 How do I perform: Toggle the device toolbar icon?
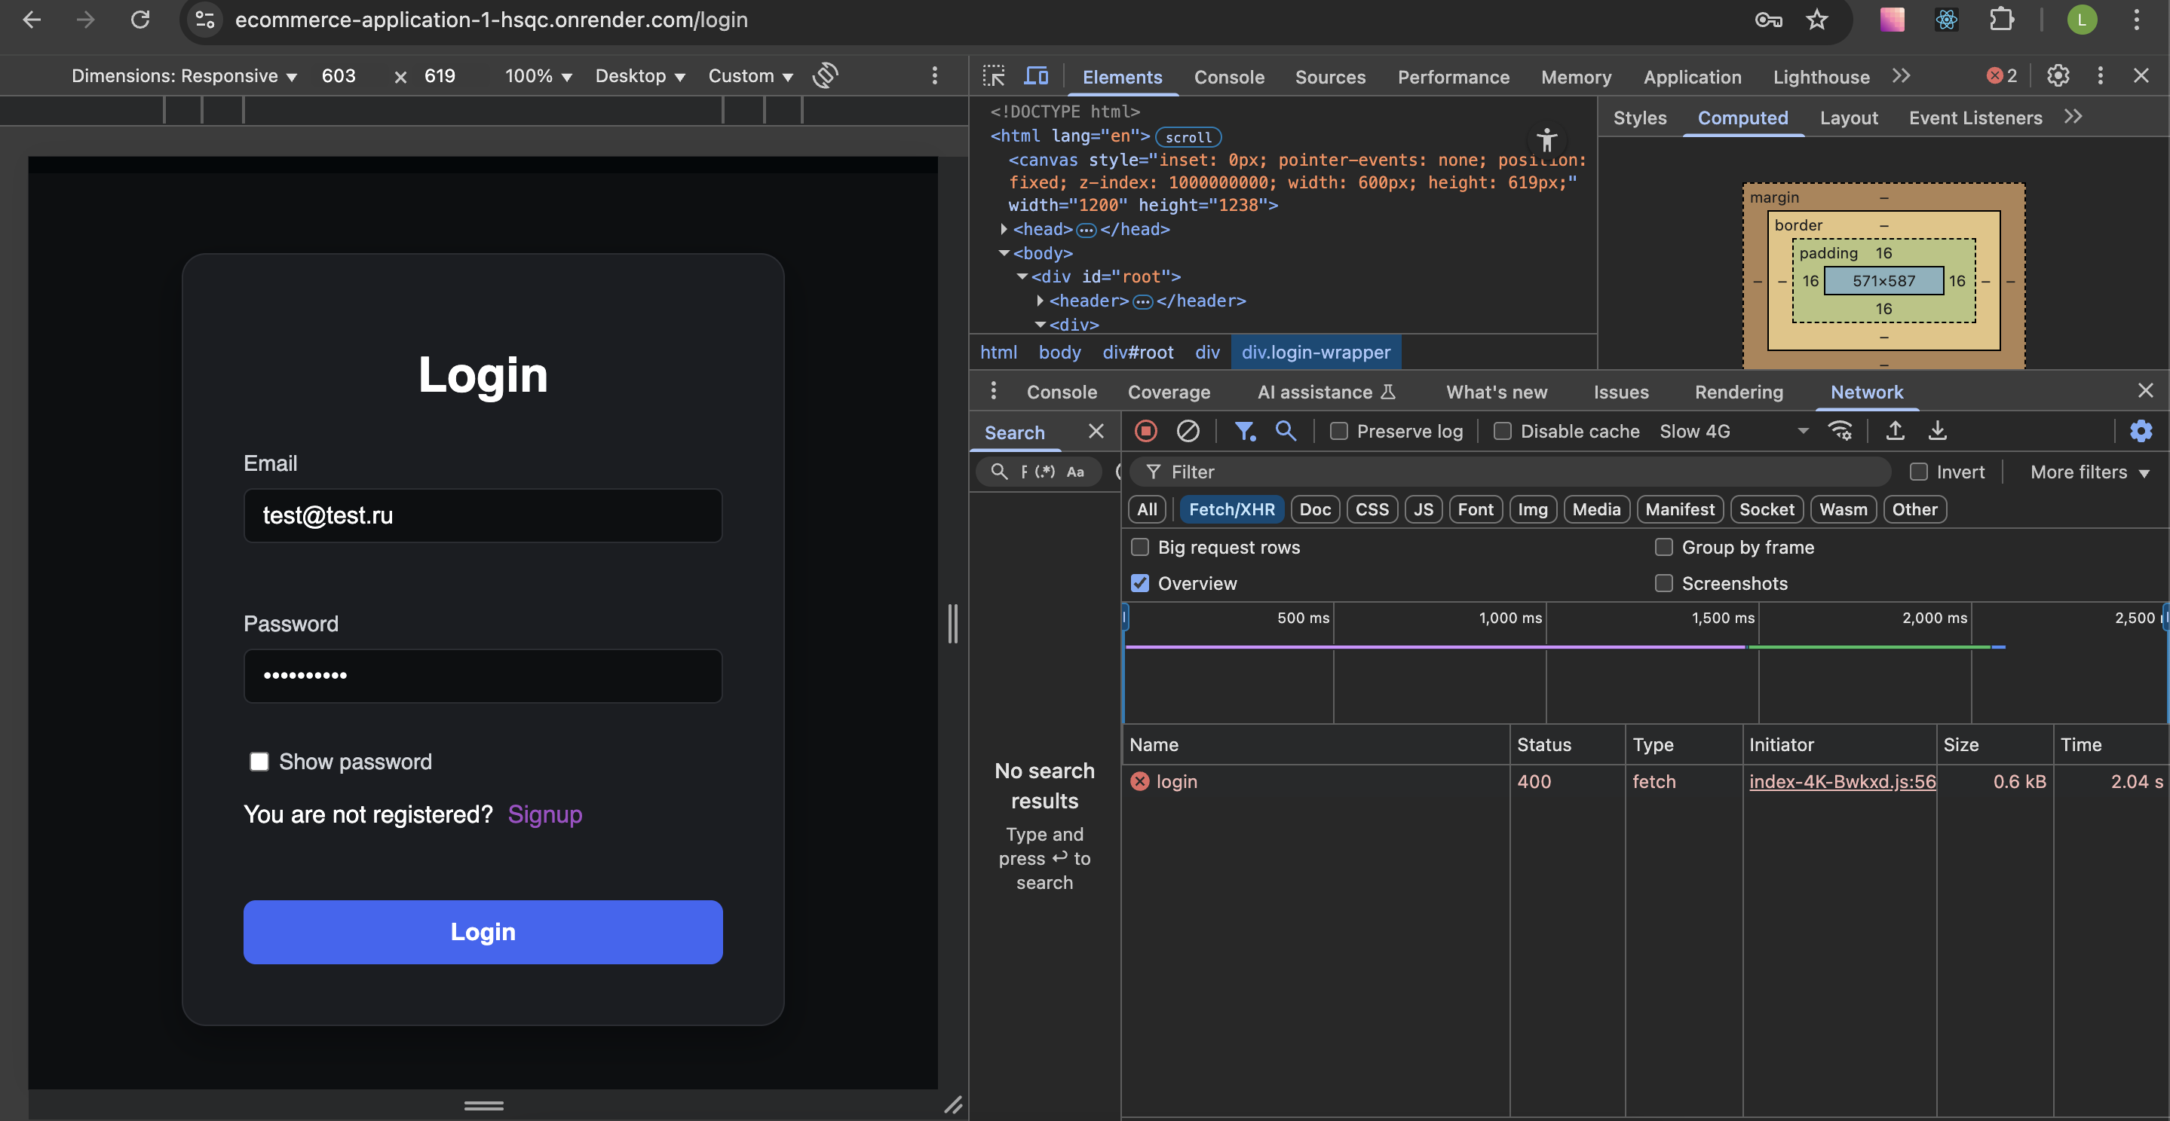pyautogui.click(x=1036, y=76)
